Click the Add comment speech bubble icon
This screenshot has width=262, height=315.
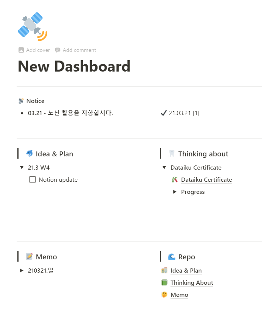[x=57, y=50]
